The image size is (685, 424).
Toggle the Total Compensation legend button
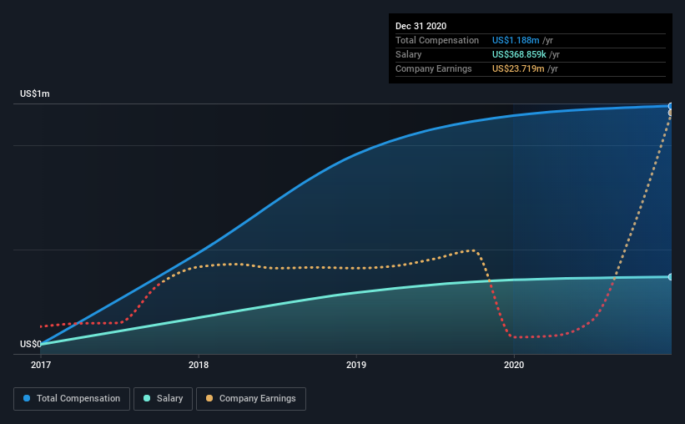pos(72,399)
